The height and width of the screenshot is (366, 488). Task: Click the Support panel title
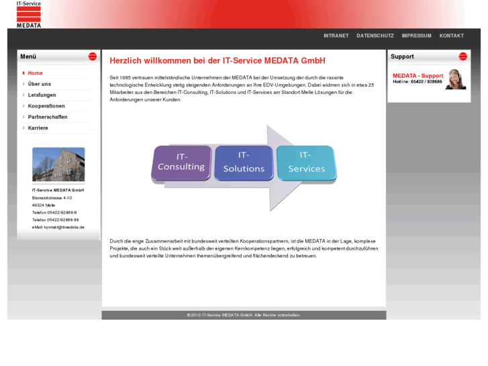[x=402, y=56]
